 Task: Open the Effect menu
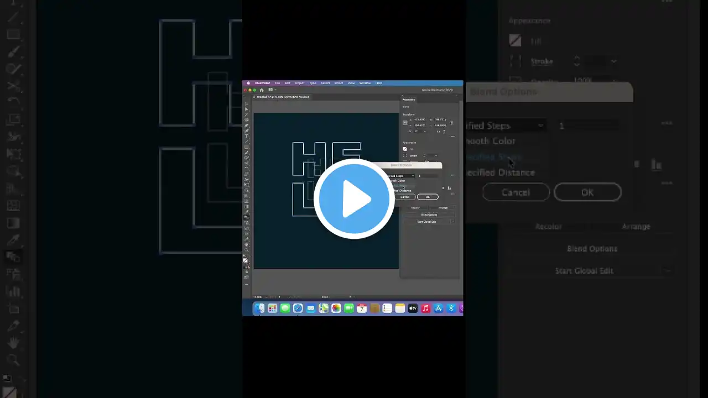click(339, 83)
